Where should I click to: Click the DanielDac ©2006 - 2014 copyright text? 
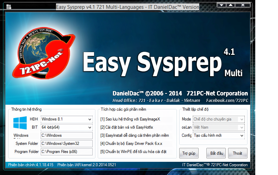click(147, 93)
